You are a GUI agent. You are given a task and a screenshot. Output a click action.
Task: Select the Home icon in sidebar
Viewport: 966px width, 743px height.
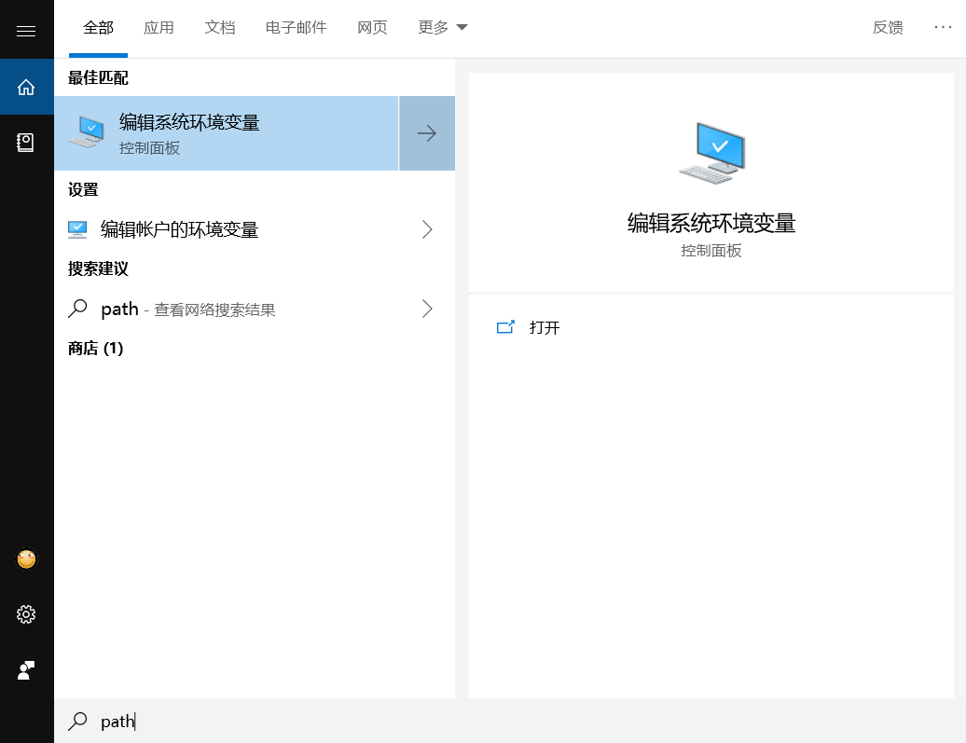26,87
